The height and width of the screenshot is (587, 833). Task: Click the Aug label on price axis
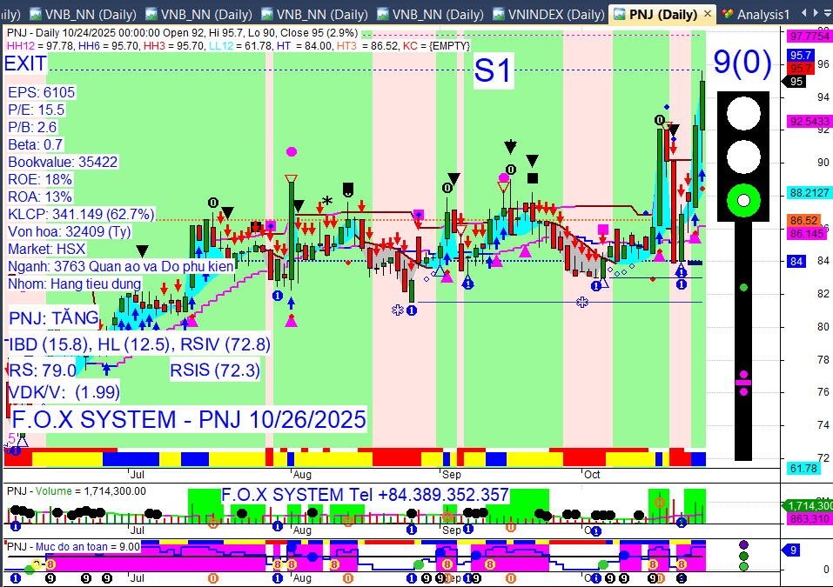click(302, 475)
